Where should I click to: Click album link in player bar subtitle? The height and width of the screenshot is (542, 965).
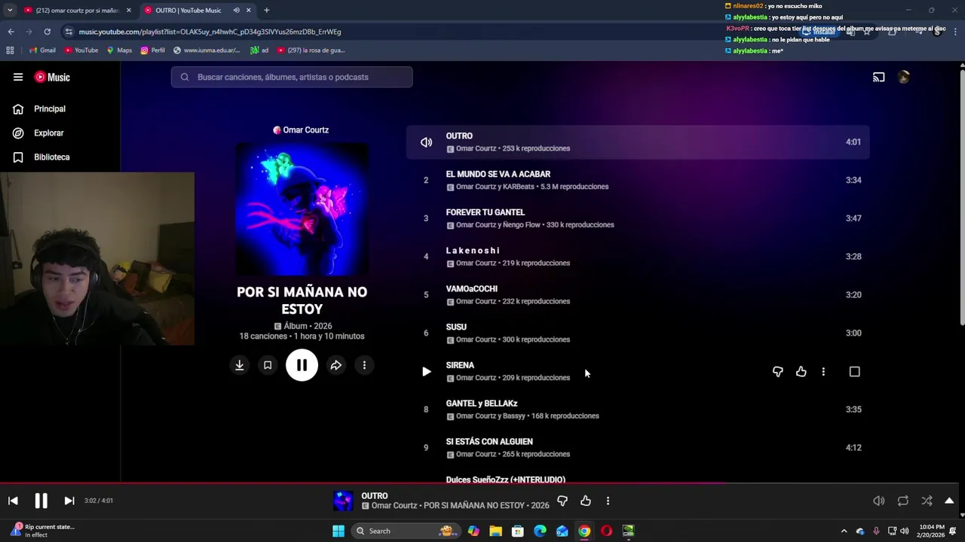tap(474, 506)
